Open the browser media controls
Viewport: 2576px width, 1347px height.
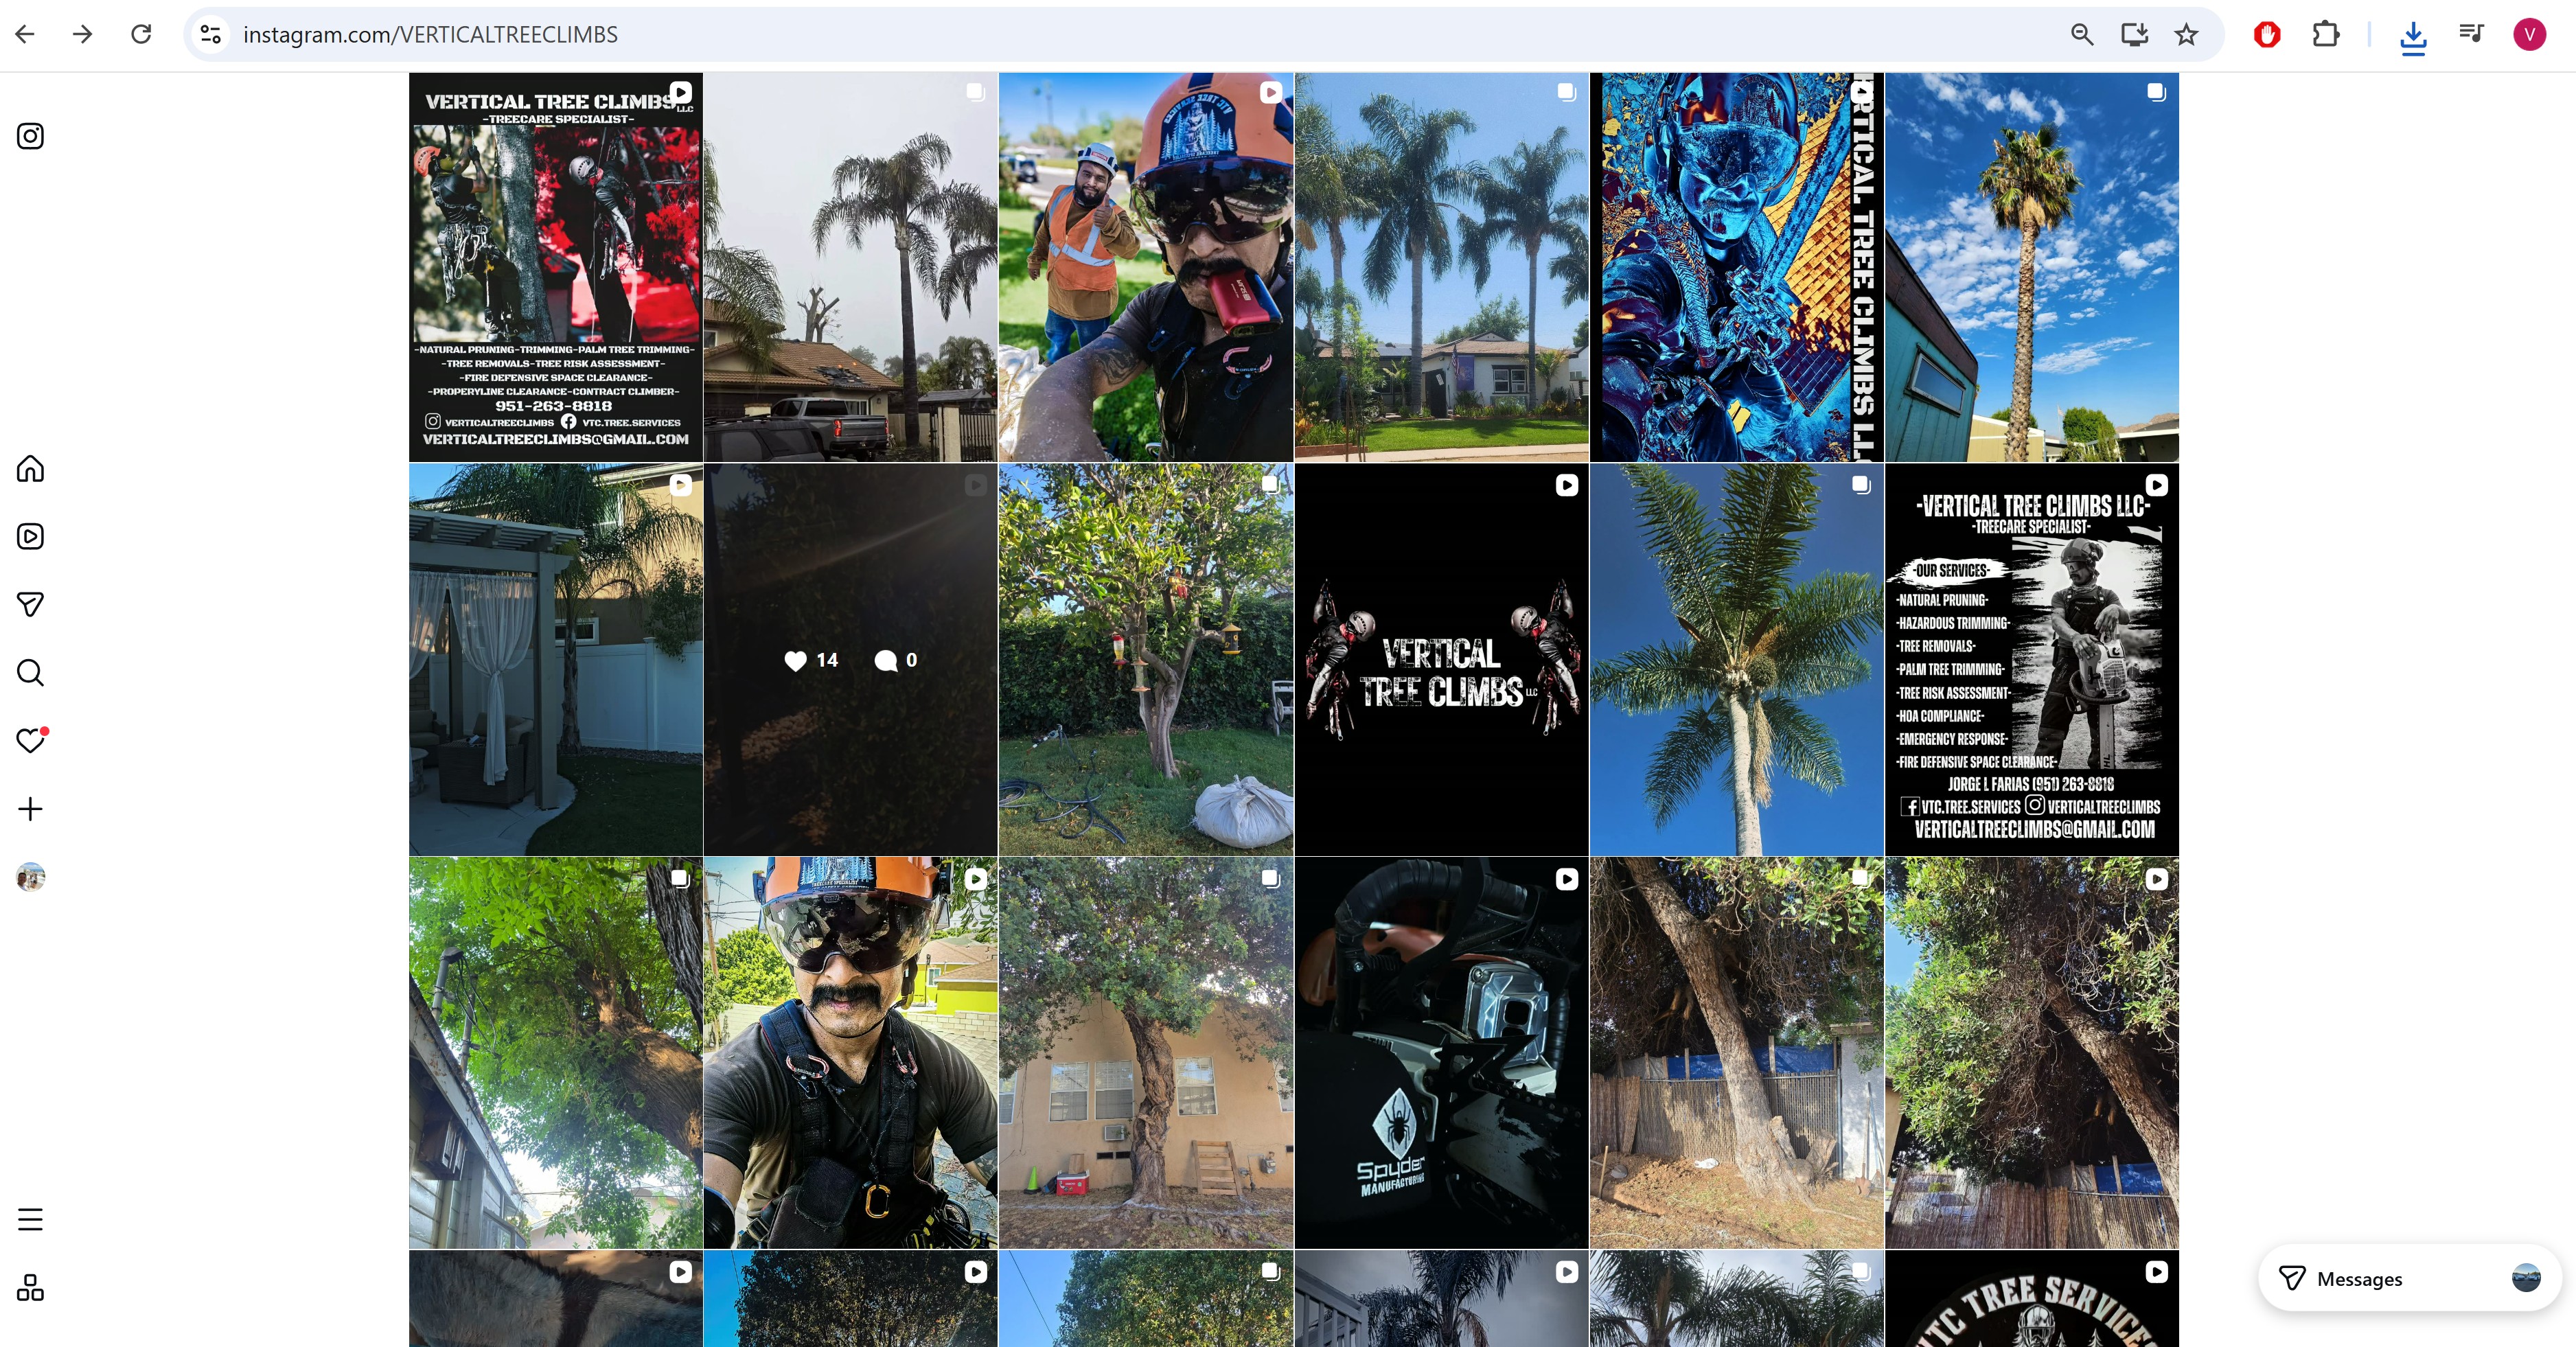point(2471,34)
